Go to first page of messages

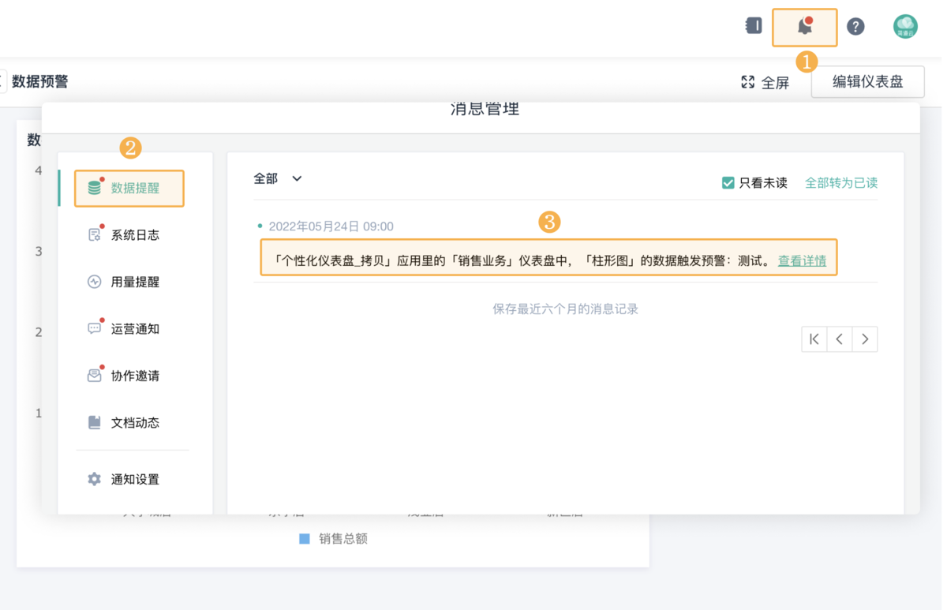click(814, 339)
